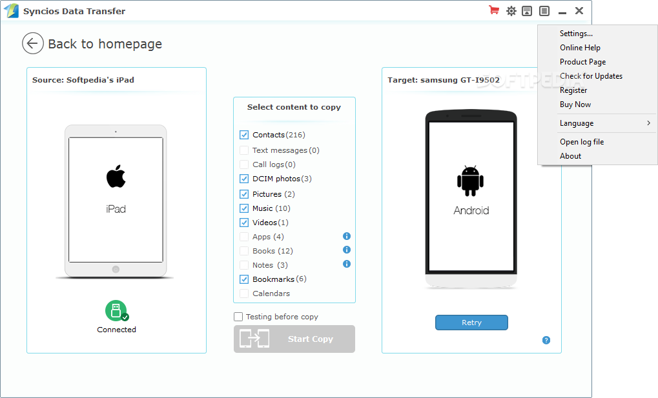The image size is (658, 398).
Task: Click the iPad device image
Action: [116, 201]
